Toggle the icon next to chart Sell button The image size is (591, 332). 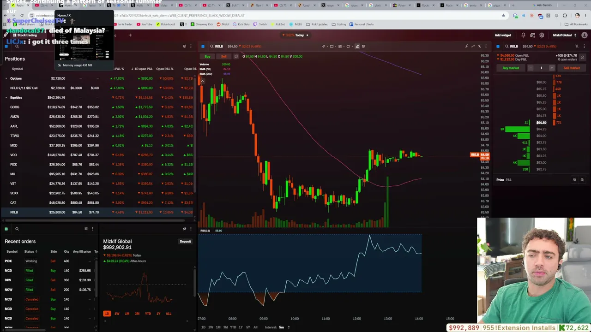point(236,56)
